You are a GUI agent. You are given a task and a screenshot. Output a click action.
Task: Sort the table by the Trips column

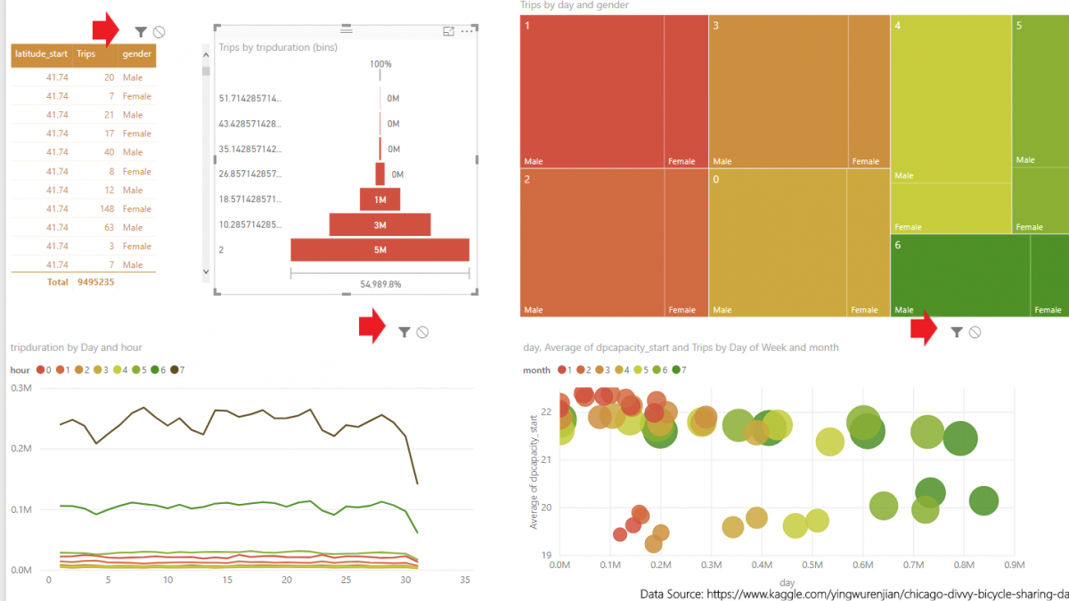84,54
